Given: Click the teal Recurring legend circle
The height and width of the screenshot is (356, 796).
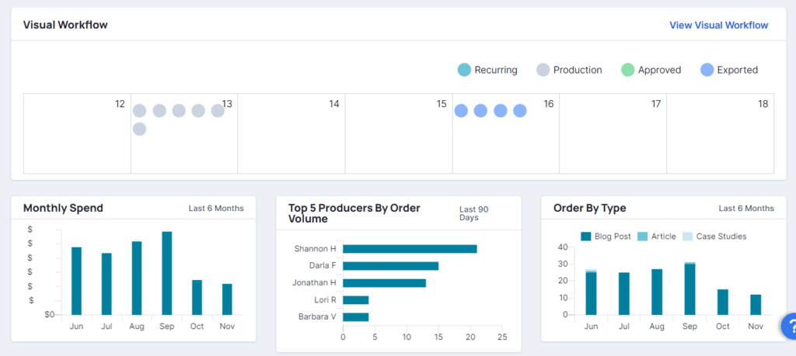Looking at the screenshot, I should click(464, 70).
